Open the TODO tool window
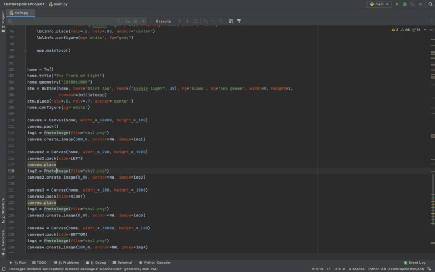Viewport: 435px width, 272px height. tap(39, 263)
